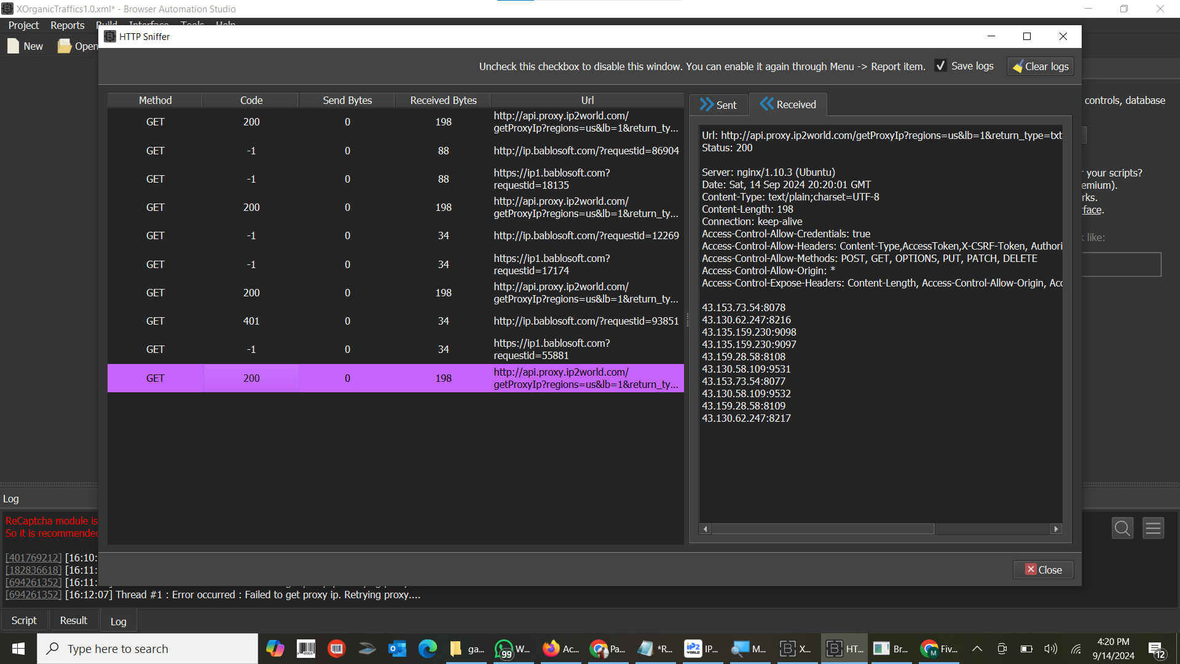Open the Project menu

[x=23, y=25]
